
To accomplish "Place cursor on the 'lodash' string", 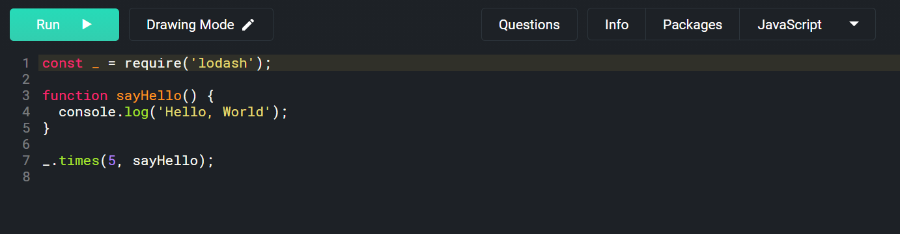I will pyautogui.click(x=221, y=63).
